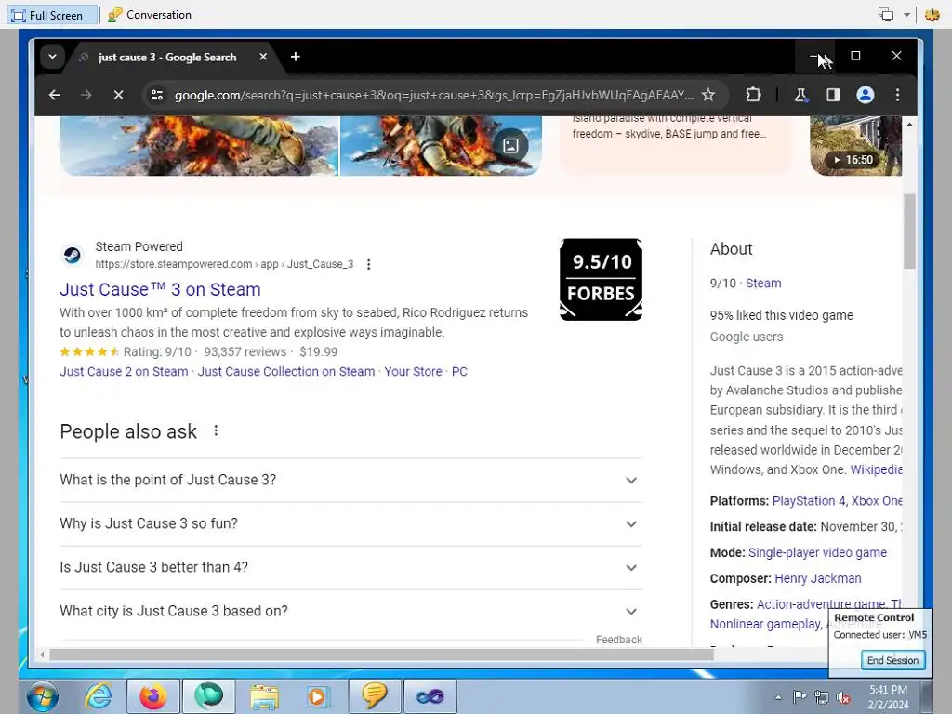The width and height of the screenshot is (952, 714).
Task: Show hidden system tray icons
Action: point(778,697)
